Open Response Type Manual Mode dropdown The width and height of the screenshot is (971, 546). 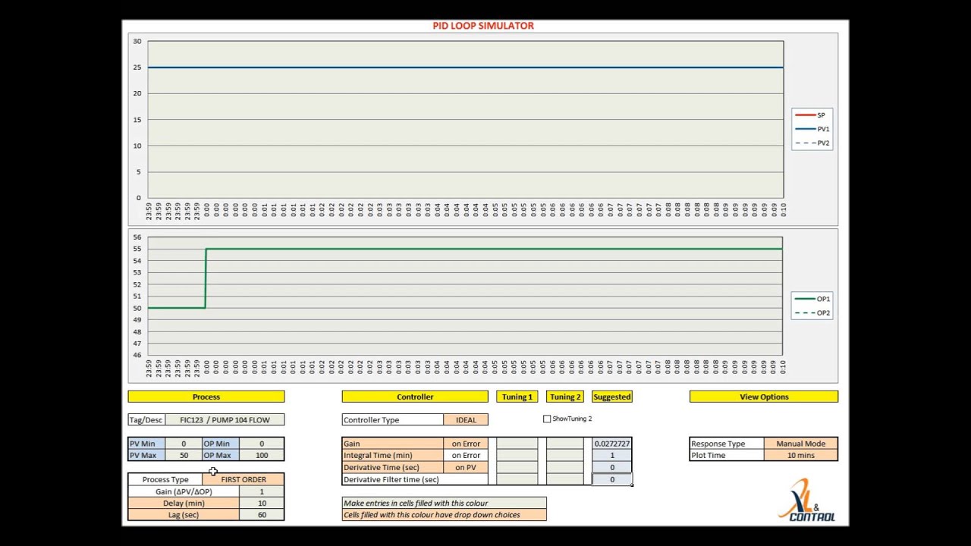coord(800,444)
